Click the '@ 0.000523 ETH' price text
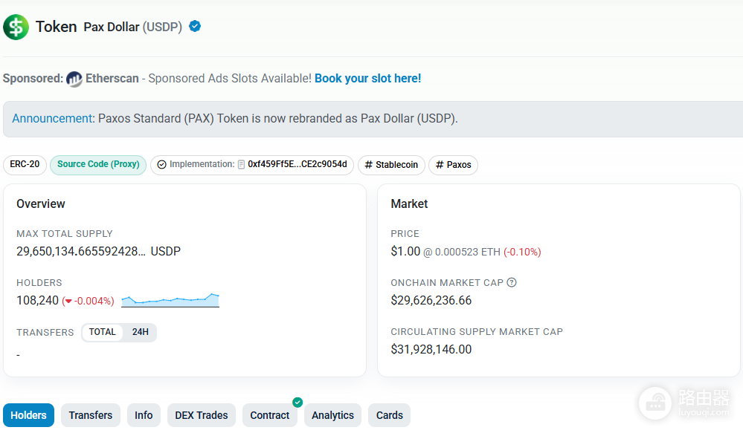 pos(462,253)
